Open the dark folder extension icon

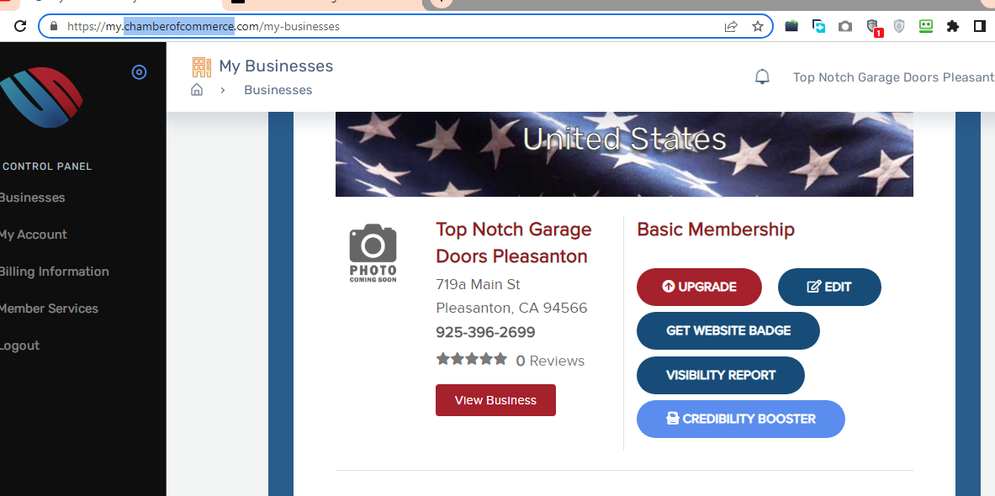[791, 26]
